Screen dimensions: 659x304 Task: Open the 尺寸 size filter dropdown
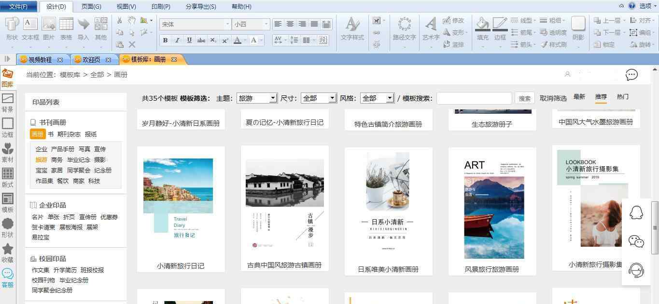click(x=332, y=98)
